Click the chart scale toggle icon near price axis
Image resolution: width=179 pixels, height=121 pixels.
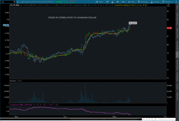168,5
